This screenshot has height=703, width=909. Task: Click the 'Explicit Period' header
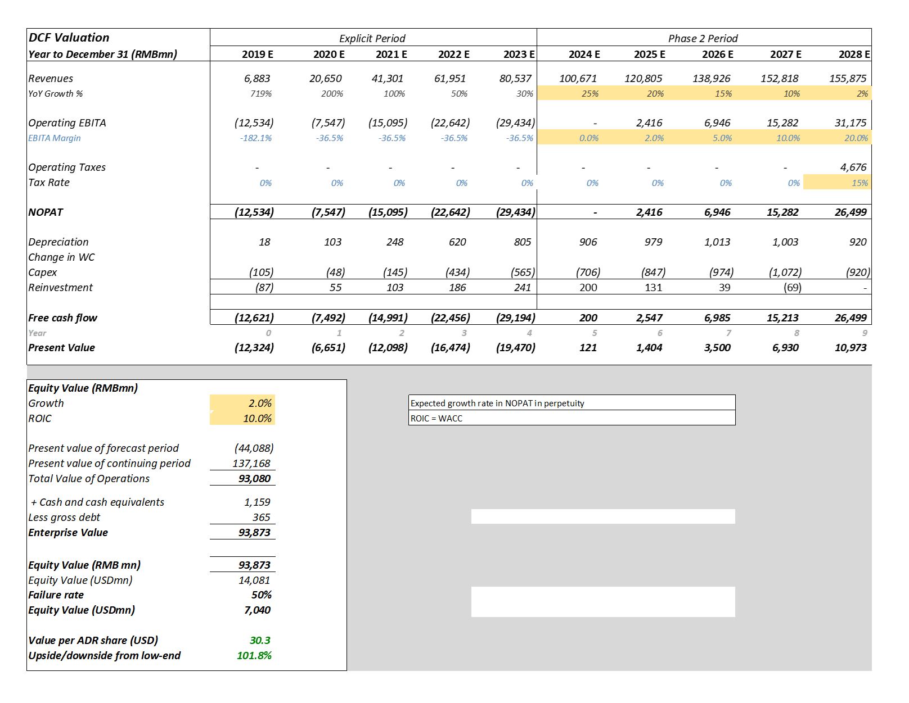click(372, 38)
